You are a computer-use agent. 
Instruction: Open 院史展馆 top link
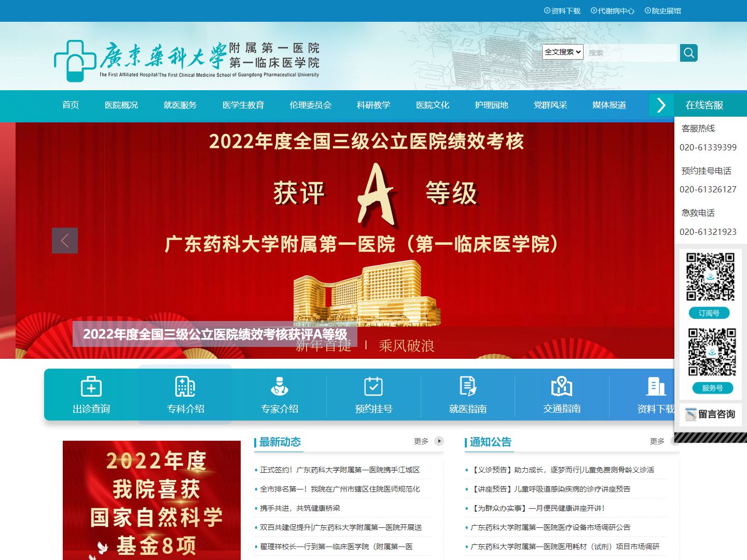[x=663, y=11]
